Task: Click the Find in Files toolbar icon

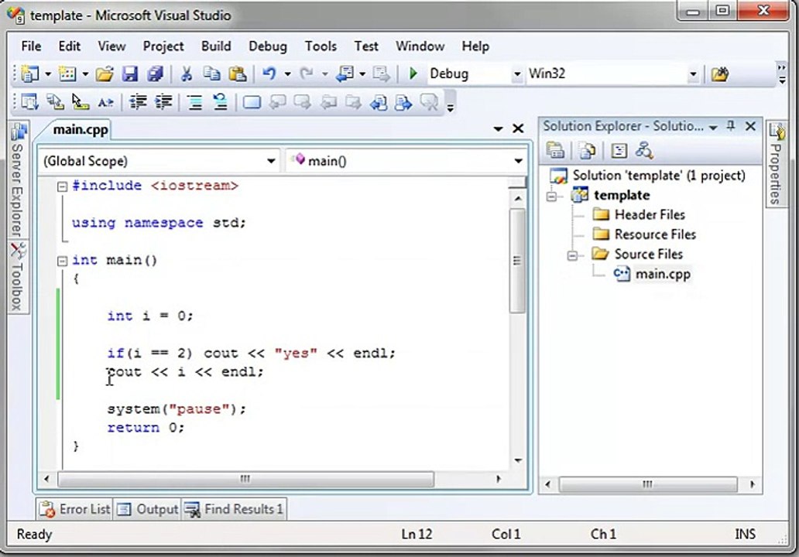Action: (719, 74)
